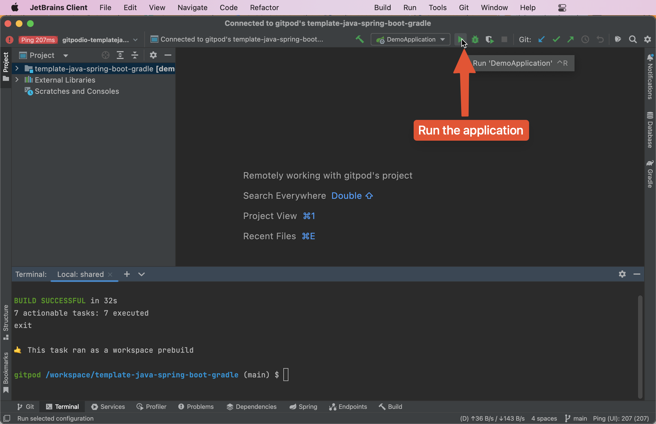Image resolution: width=656 pixels, height=424 pixels.
Task: Click the terminal vertical scrollbar
Action: coord(640,347)
